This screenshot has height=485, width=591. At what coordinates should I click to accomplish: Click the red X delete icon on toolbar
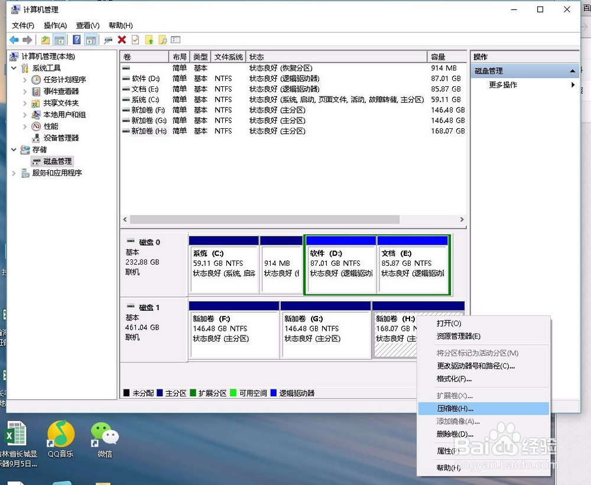(122, 40)
